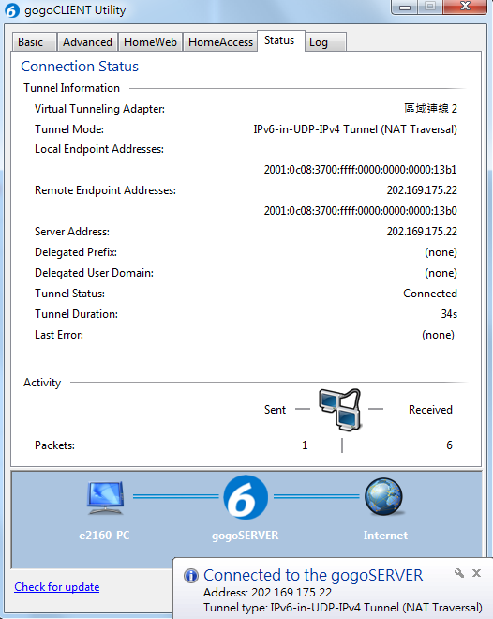The height and width of the screenshot is (619, 493).
Task: Click the gogoSERVER label under the logo
Action: (246, 536)
